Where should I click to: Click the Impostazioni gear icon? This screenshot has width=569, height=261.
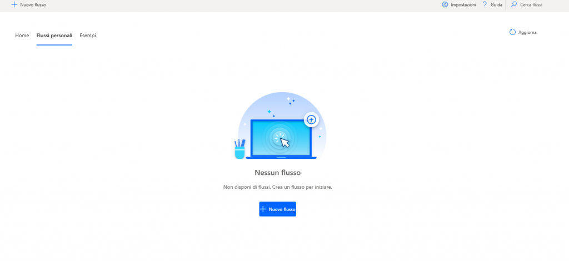[445, 4]
